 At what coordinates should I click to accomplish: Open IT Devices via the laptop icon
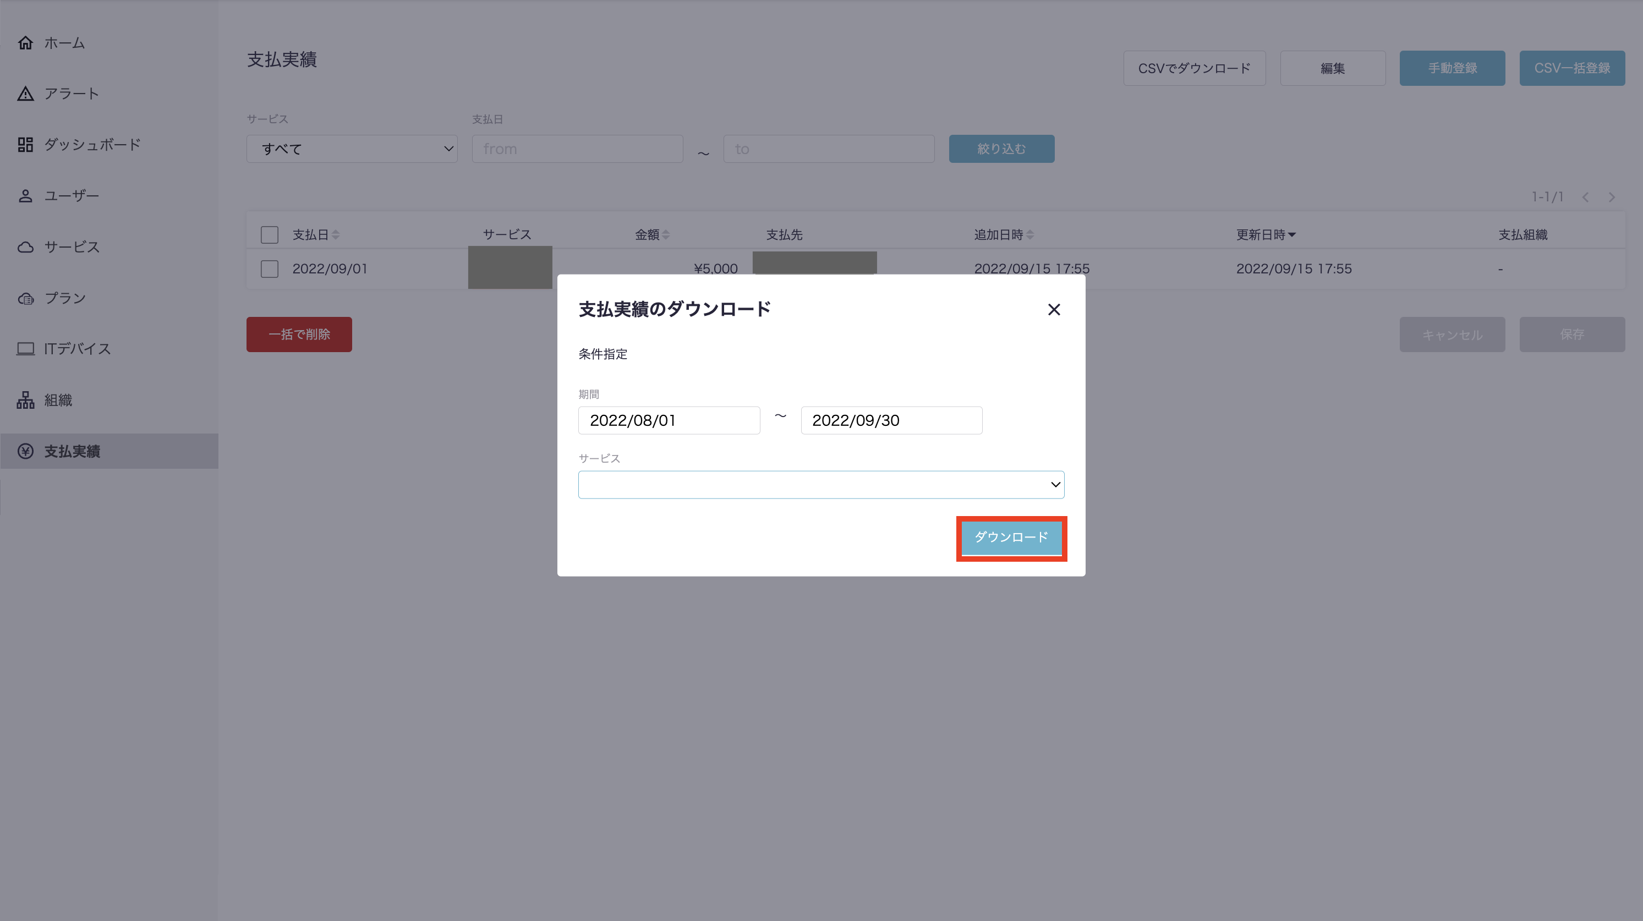click(x=25, y=349)
